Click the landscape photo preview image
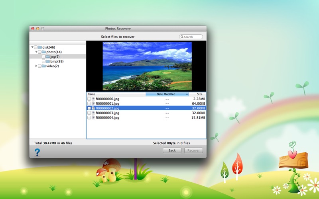 point(147,66)
